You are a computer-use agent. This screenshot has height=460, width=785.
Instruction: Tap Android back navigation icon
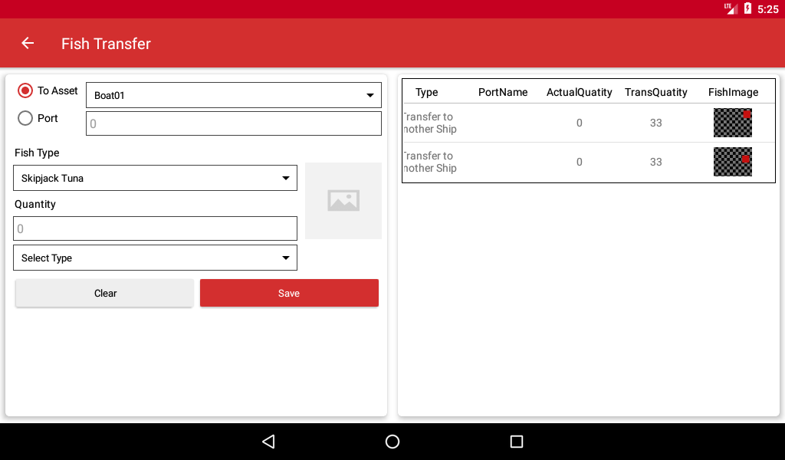point(269,442)
